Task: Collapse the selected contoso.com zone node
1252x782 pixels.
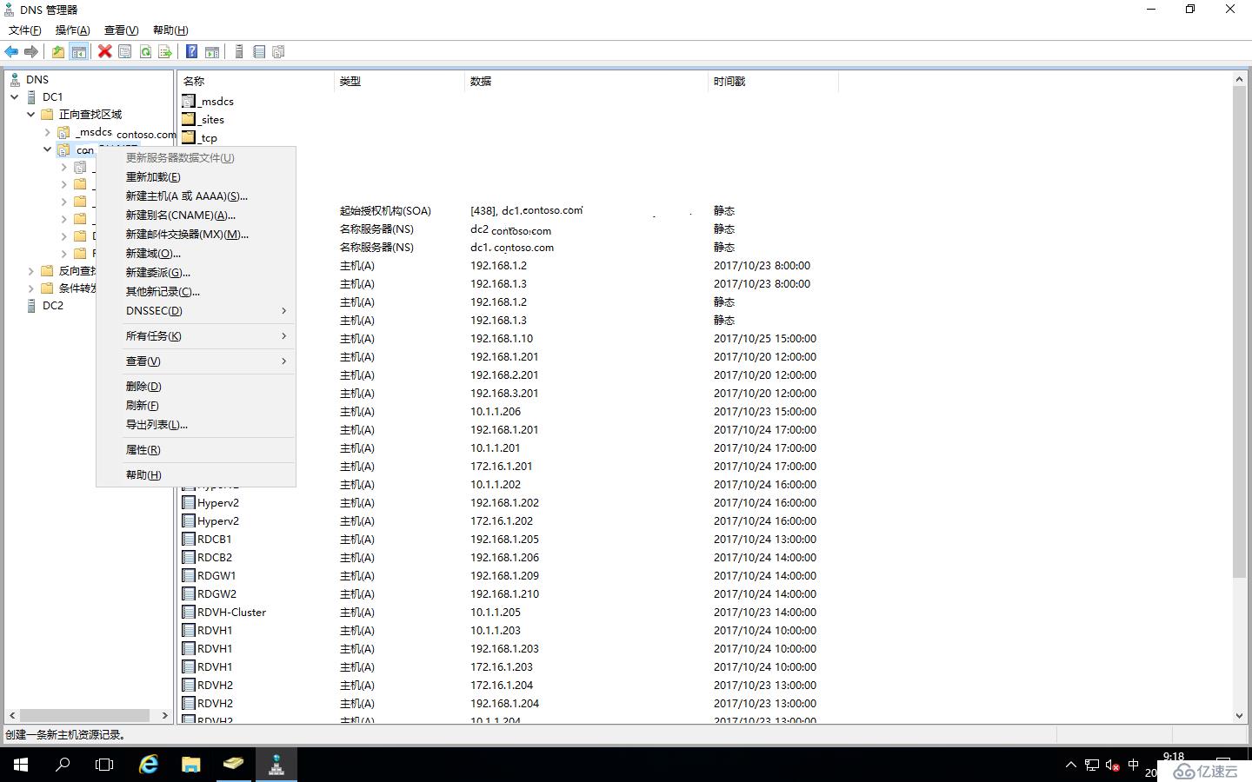Action: 48,149
